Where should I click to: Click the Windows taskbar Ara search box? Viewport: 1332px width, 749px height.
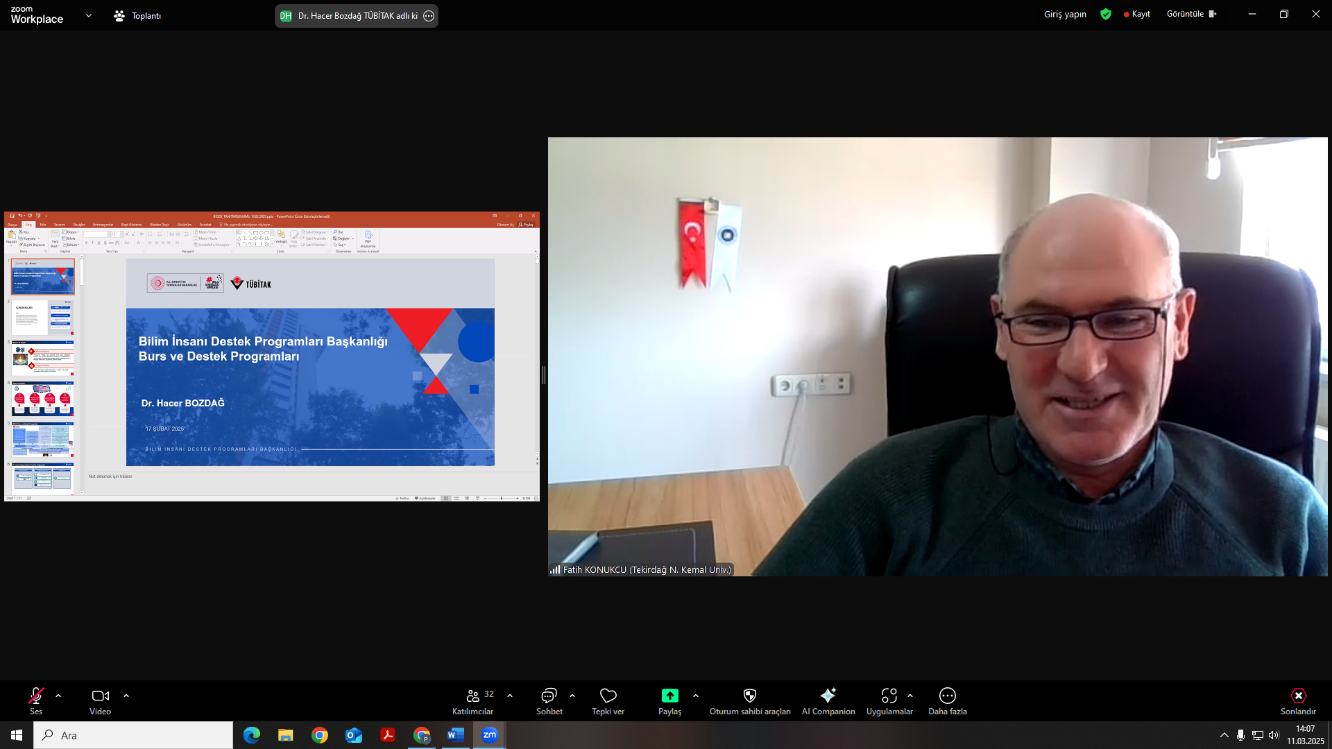(133, 735)
